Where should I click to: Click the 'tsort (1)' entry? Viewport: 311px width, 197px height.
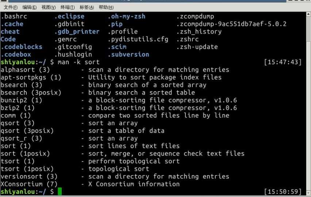pos(18,161)
